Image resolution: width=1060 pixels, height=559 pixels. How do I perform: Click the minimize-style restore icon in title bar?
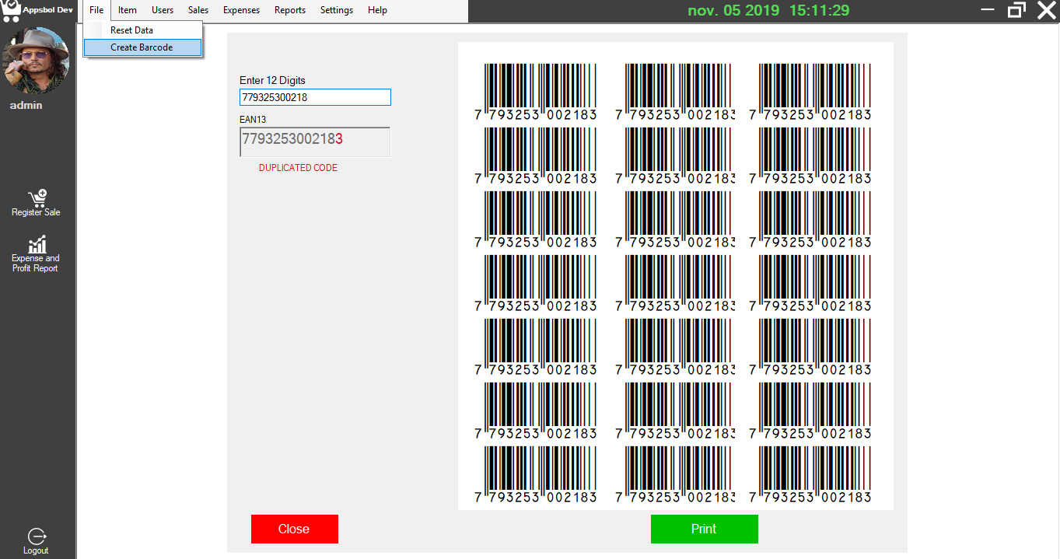(x=1017, y=10)
